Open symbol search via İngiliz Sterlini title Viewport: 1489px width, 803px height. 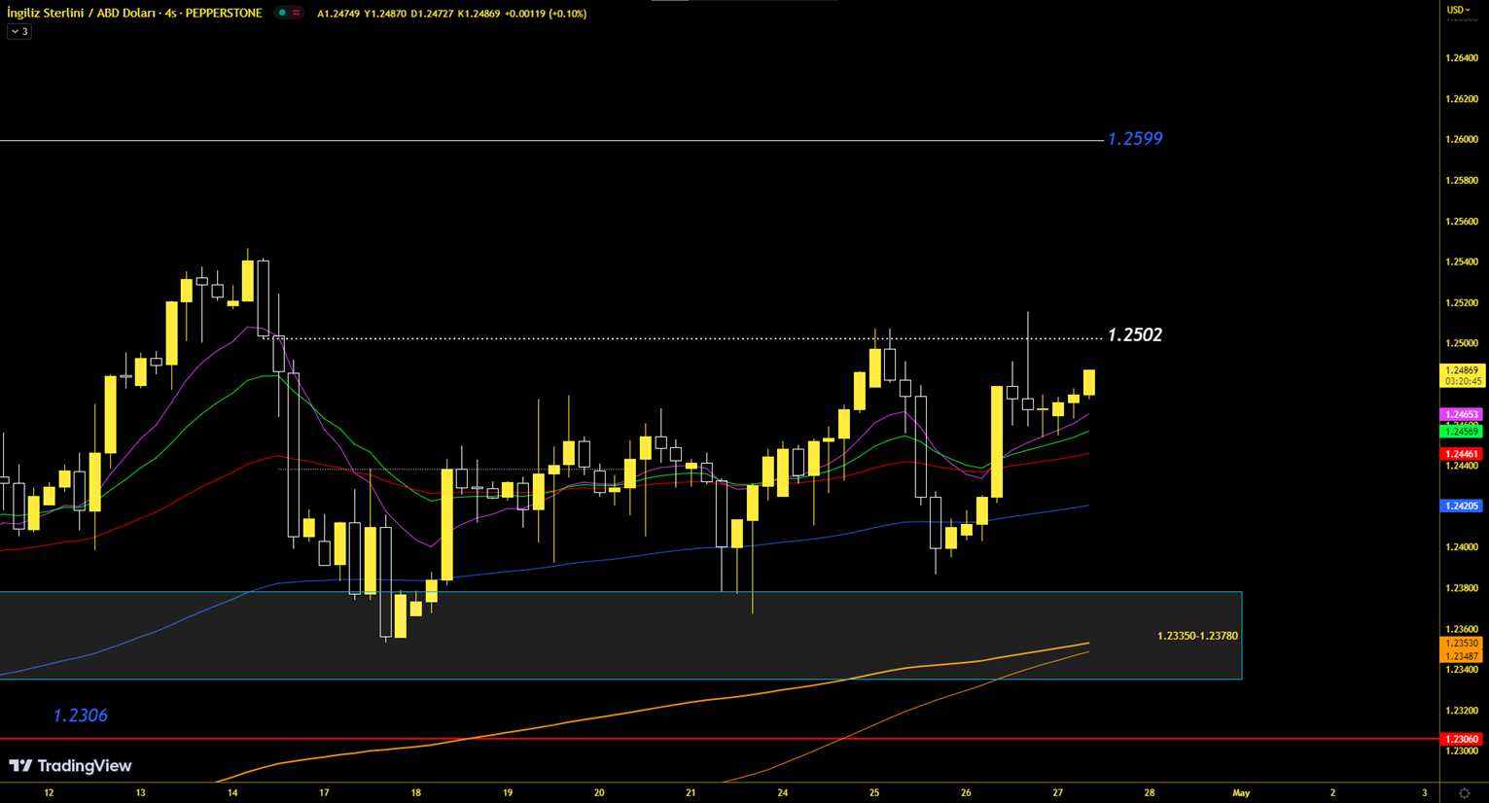pyautogui.click(x=134, y=14)
